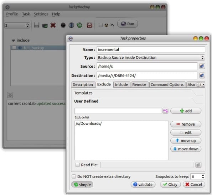Click the save profile floppy icon in luckyBackup toolbar
The height and width of the screenshot is (195, 212).
point(36,25)
